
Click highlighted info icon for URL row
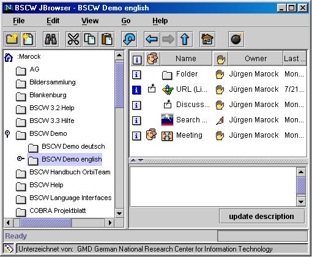[136, 90]
